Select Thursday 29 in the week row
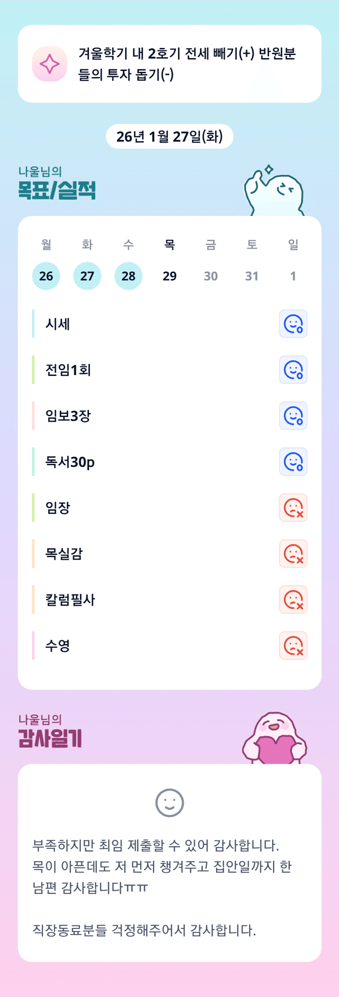Viewport: 339px width, 997px height. 169,276
